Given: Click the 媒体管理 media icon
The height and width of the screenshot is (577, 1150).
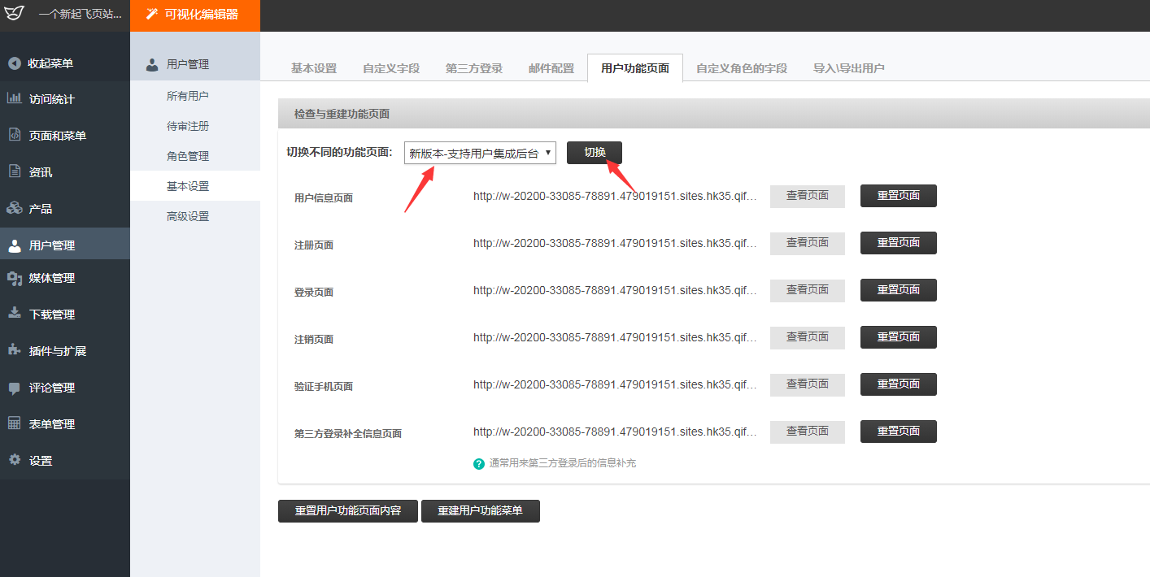Looking at the screenshot, I should 15,278.
